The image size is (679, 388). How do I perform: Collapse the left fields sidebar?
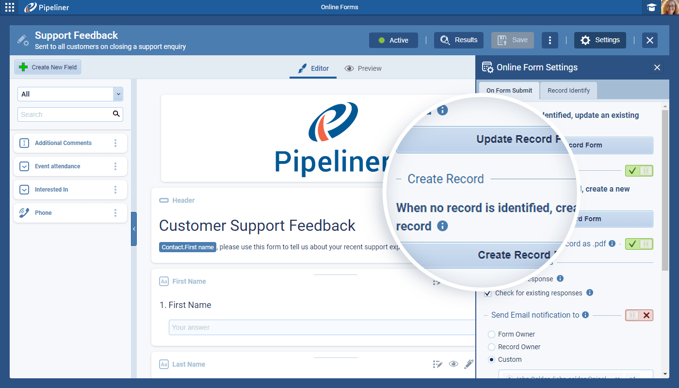click(134, 229)
